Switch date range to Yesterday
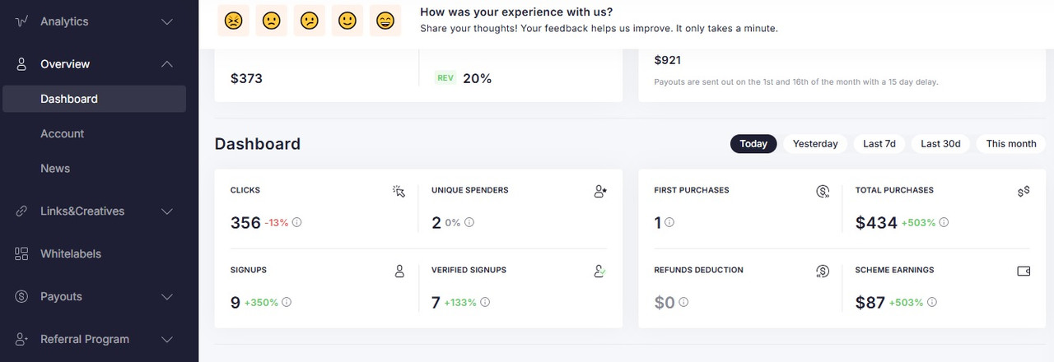This screenshot has width=1054, height=362. point(815,143)
